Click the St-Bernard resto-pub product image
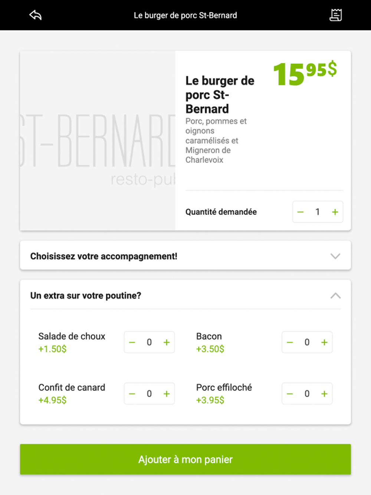This screenshot has height=495, width=371. (x=98, y=141)
